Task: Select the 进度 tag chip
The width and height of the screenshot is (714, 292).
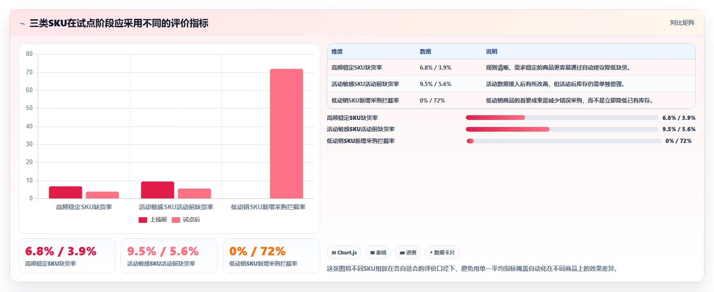Action: click(408, 253)
